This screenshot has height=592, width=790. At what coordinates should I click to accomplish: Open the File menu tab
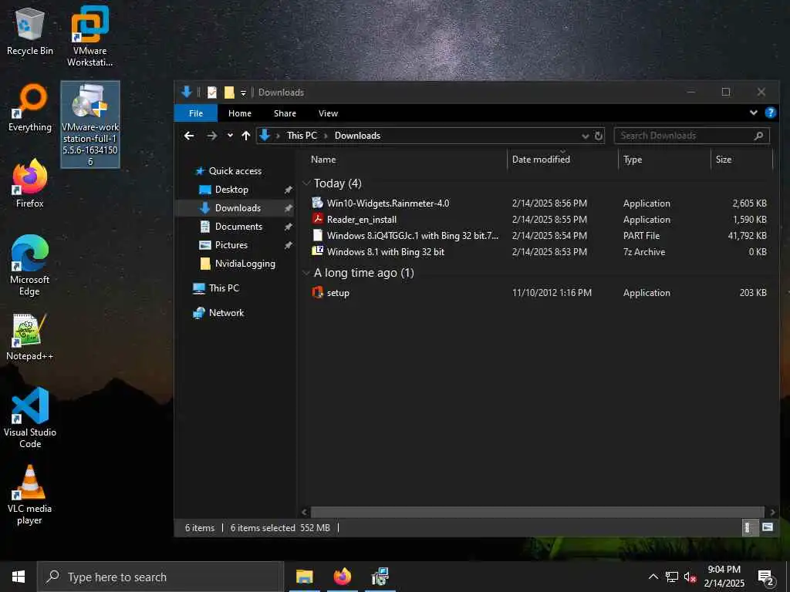click(196, 113)
